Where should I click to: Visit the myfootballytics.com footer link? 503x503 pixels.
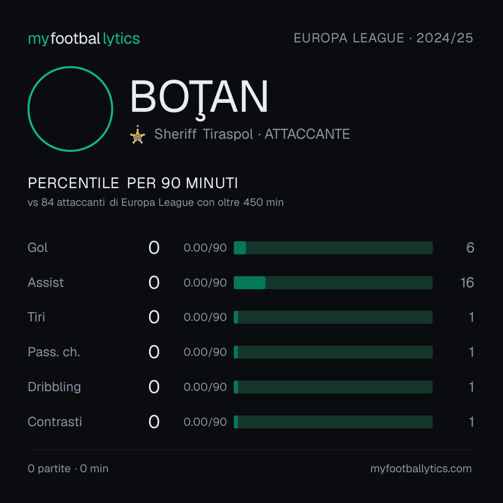[x=421, y=469]
